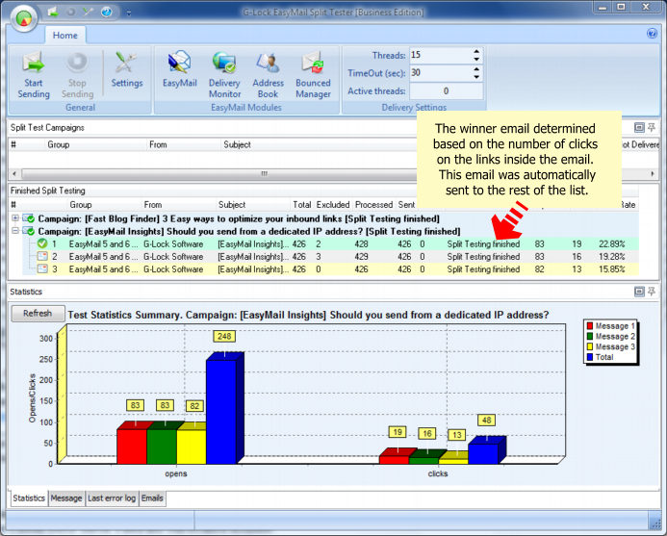667x536 pixels.
Task: Click green winner checkmark on message 1
Action: pyautogui.click(x=41, y=243)
